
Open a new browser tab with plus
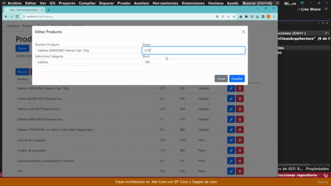pos(49,10)
